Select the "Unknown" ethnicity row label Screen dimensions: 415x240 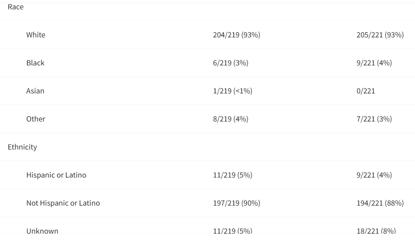pyautogui.click(x=42, y=231)
